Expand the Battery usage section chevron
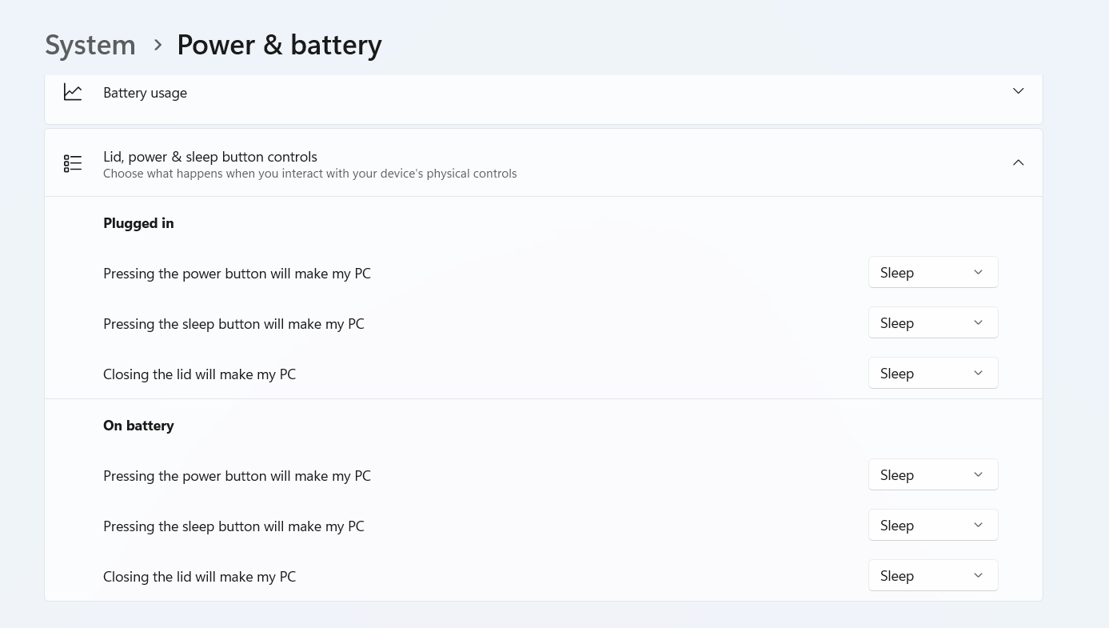 [1018, 91]
